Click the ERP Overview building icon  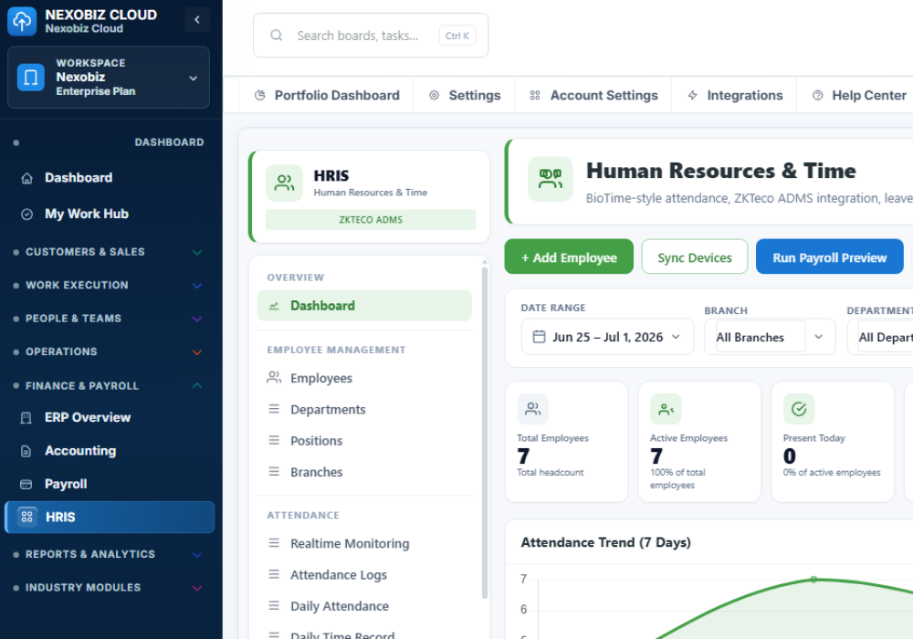26,418
